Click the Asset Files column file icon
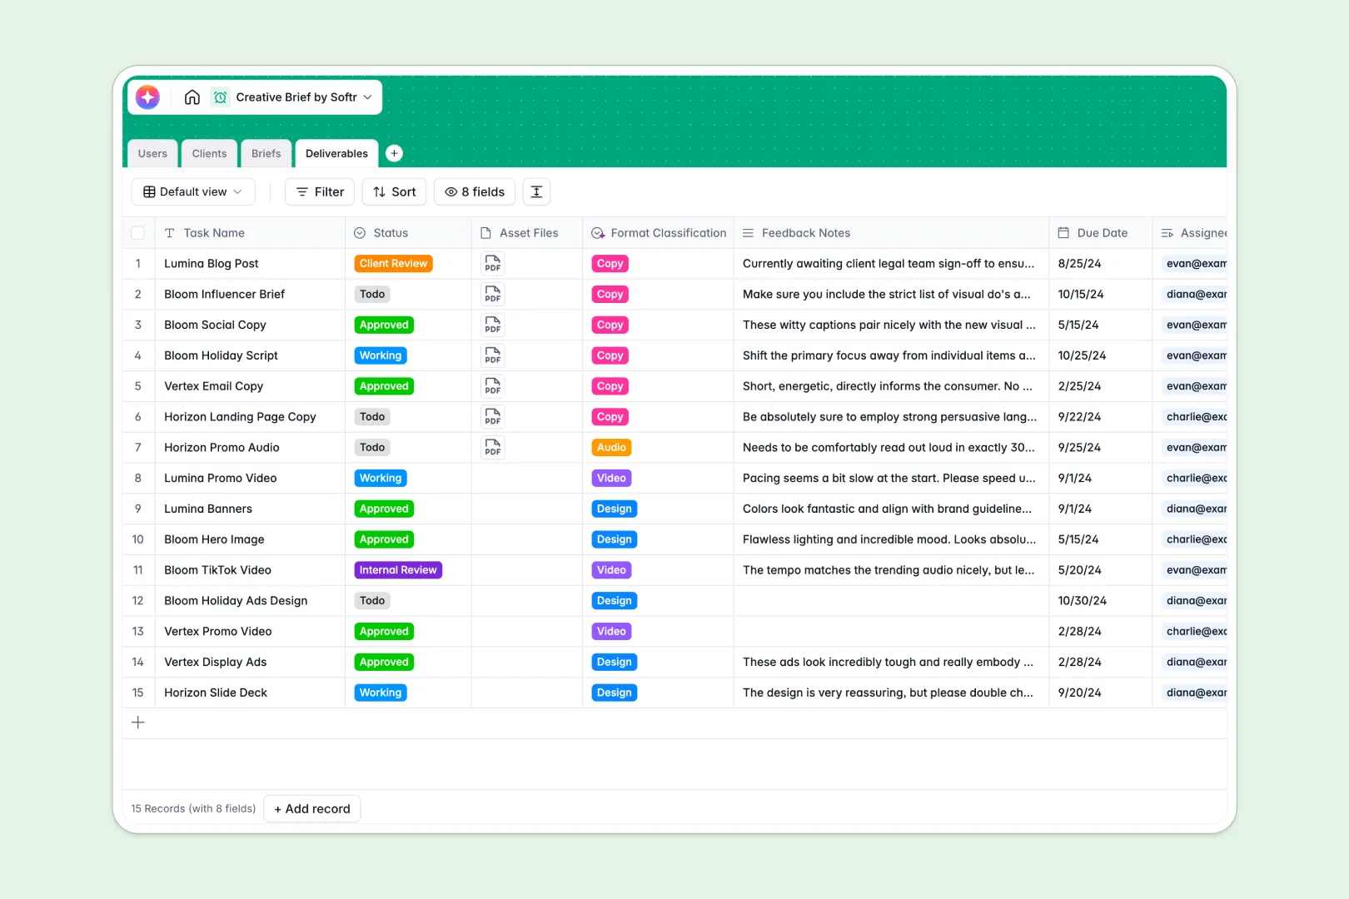 coord(486,233)
